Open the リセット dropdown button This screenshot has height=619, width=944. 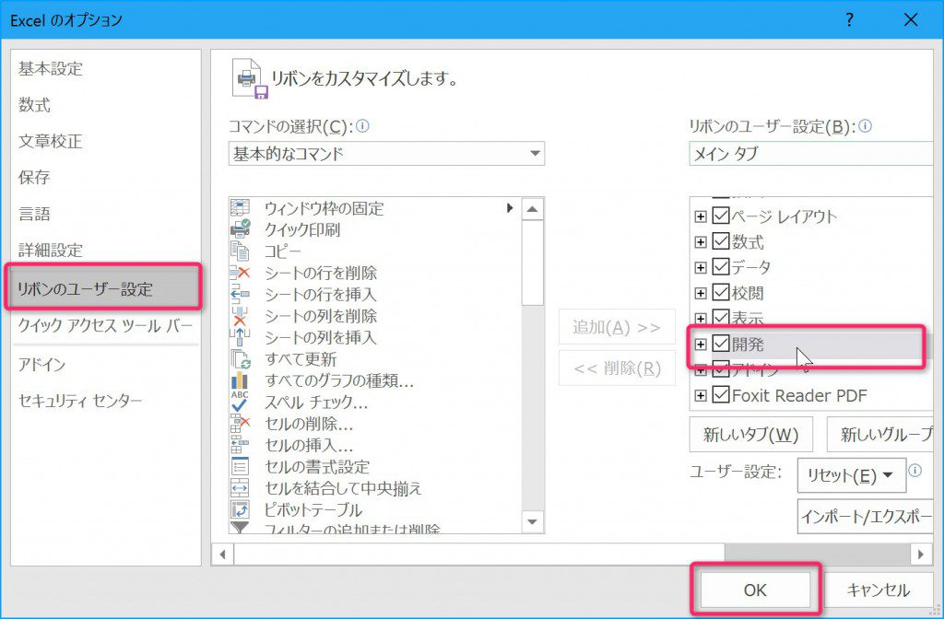click(851, 475)
